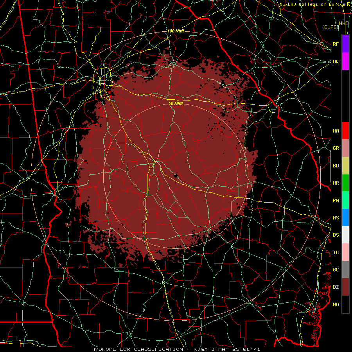The height and width of the screenshot is (352, 352).
Task: Click the ND black legend swatch
Action: point(345,304)
